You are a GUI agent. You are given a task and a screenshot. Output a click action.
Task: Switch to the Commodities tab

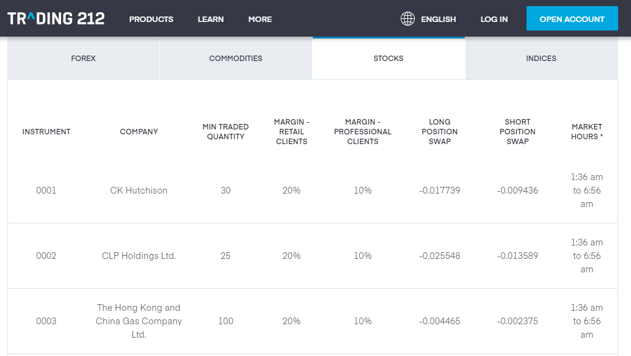pos(236,59)
